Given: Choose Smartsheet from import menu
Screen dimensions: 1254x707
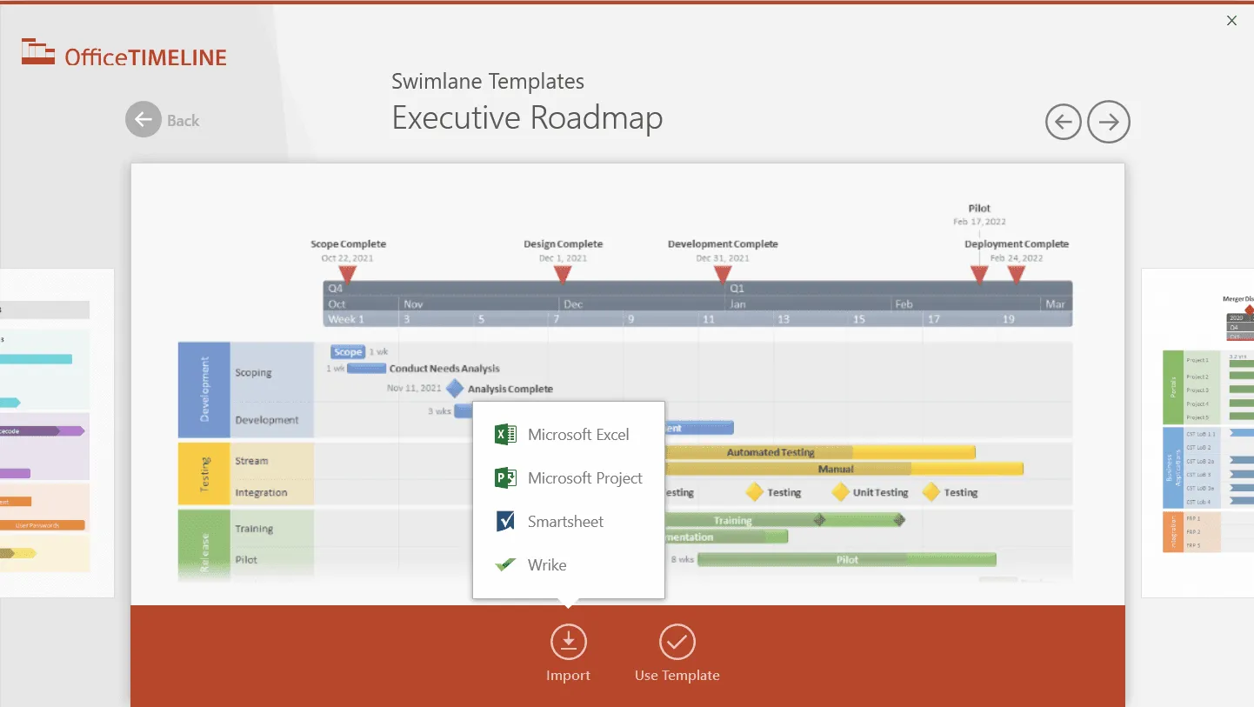Looking at the screenshot, I should click(565, 522).
